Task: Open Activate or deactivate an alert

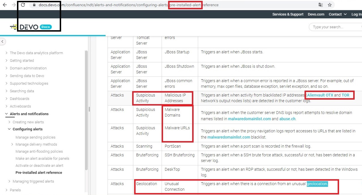Action: (39, 165)
